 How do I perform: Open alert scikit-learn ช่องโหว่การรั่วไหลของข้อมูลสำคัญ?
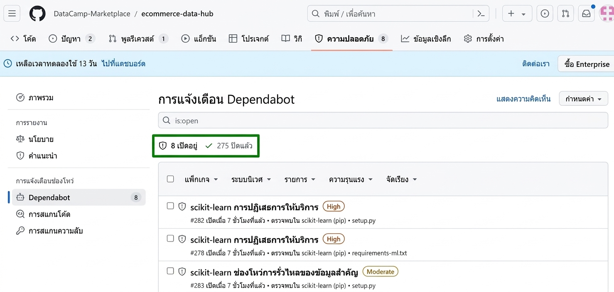[274, 272]
